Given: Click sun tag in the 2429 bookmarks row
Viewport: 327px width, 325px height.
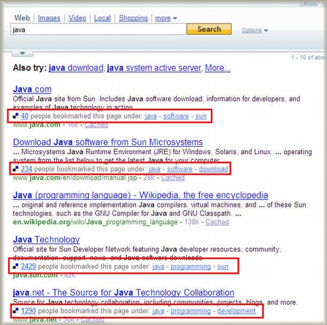Looking at the screenshot, I should coord(223,266).
